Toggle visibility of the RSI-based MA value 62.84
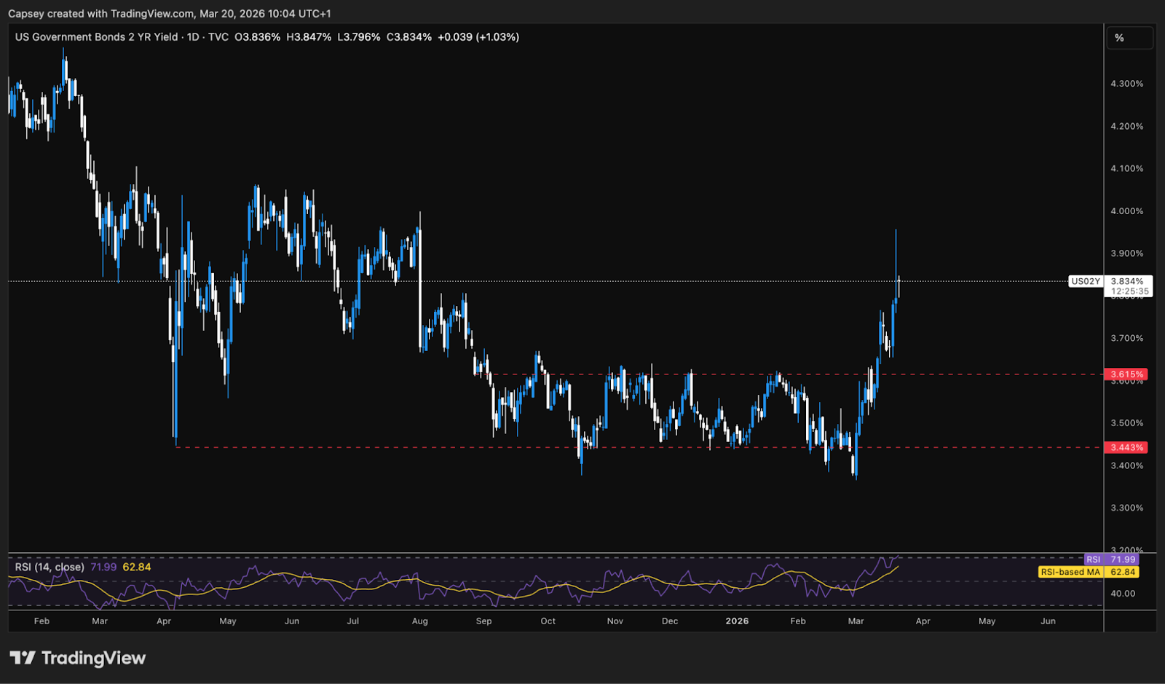Screen dimensions: 1165x684 [x=135, y=565]
